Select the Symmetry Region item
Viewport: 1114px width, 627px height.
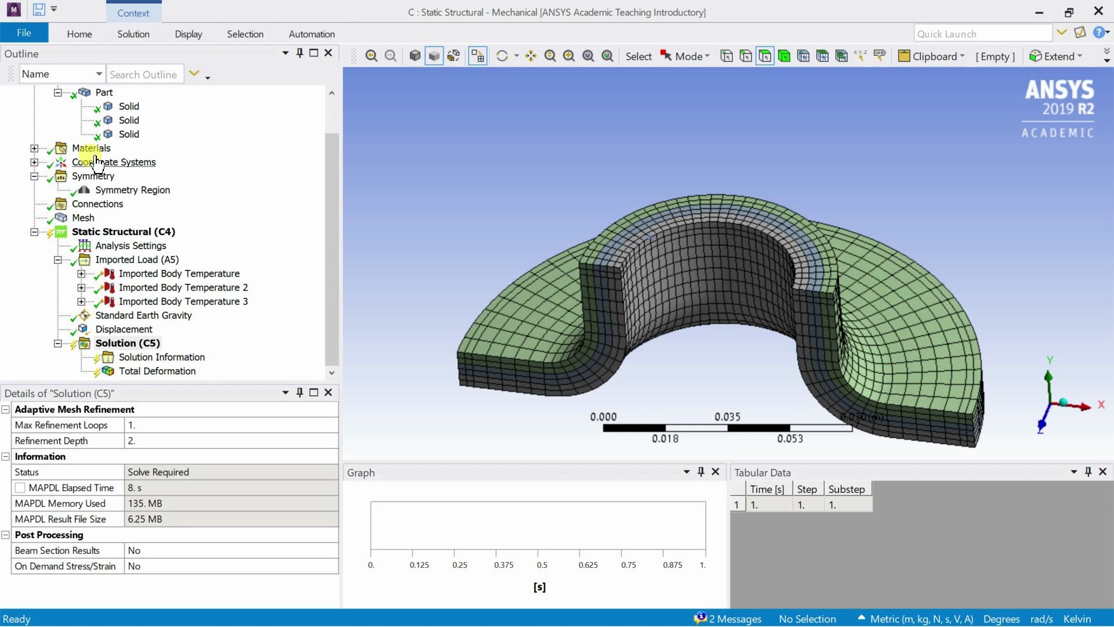132,190
